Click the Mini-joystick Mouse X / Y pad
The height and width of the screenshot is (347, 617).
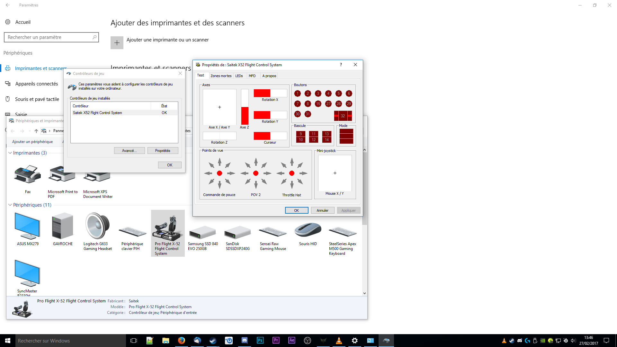click(335, 173)
